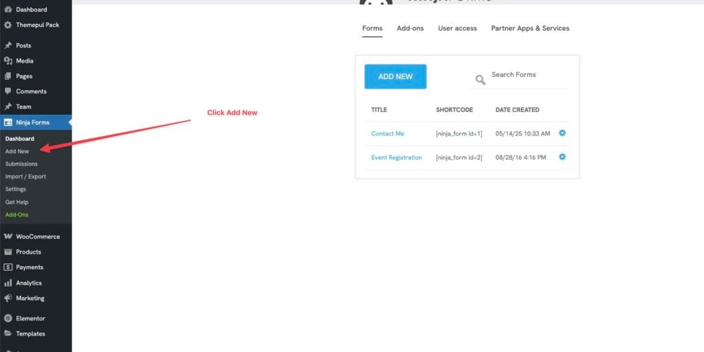Click the Team pin icon

[x=8, y=107]
